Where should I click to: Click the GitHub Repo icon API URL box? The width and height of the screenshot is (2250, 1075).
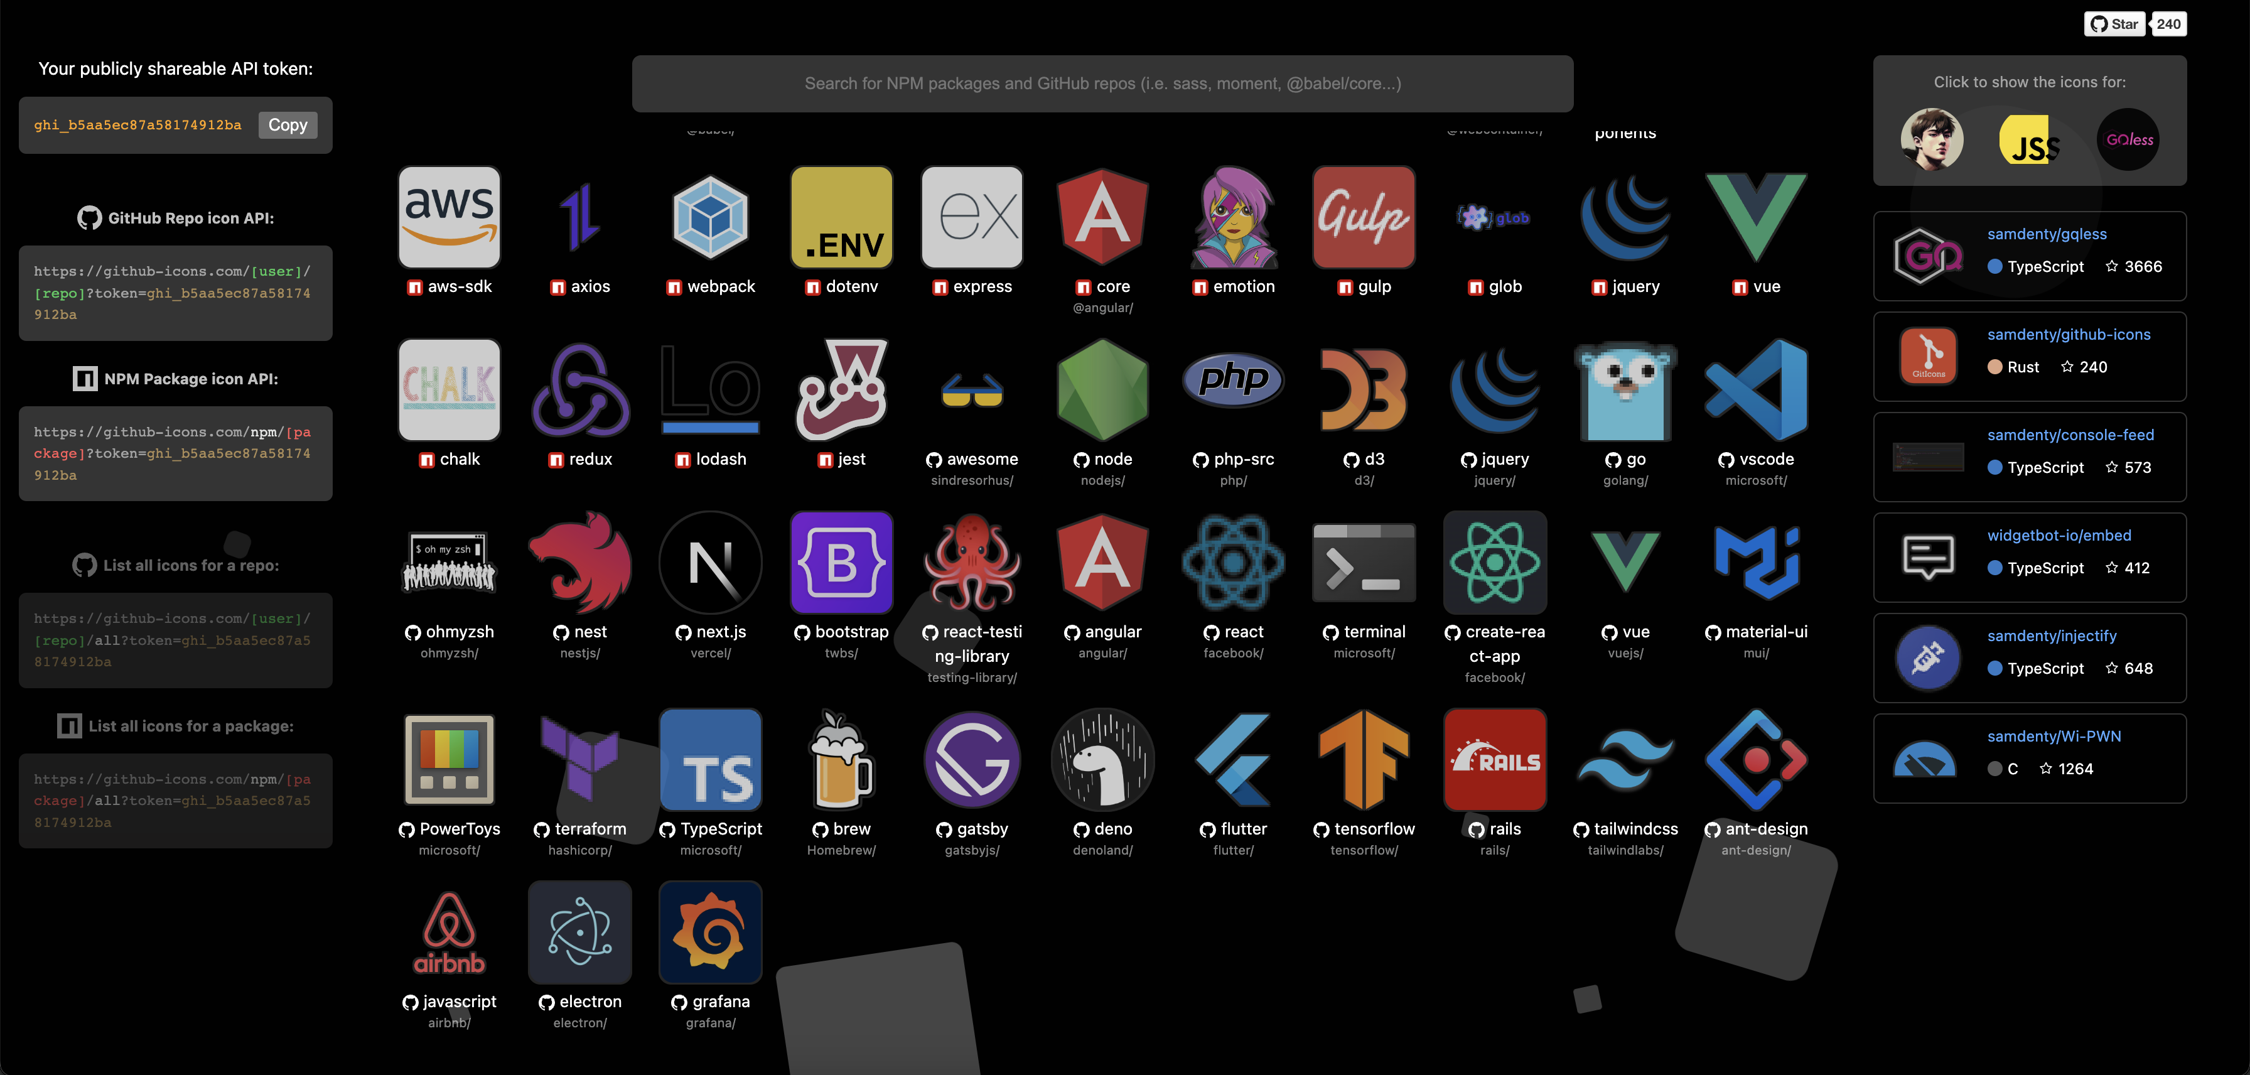[x=176, y=293]
